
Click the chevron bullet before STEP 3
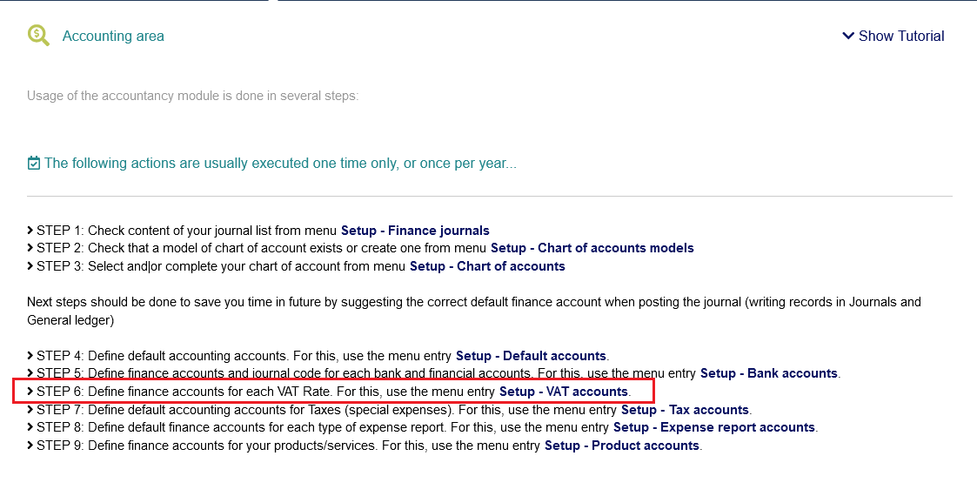[x=30, y=266]
